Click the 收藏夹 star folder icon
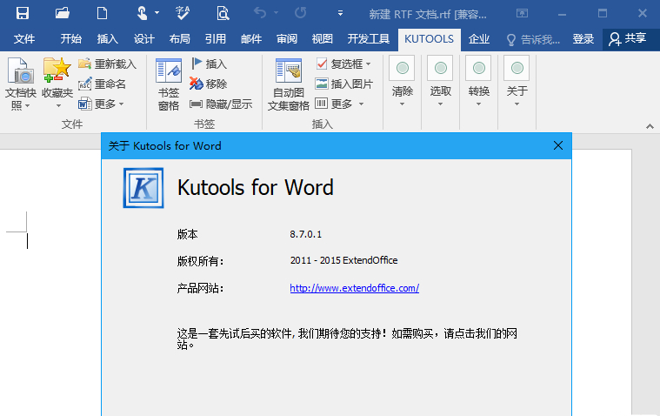Screen dimensions: 660x416 coord(57,70)
